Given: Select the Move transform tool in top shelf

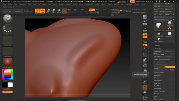Looking at the screenshot, I should pos(48,11).
